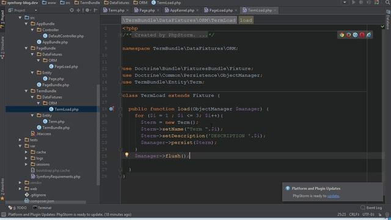The width and height of the screenshot is (391, 220).
Task: Open Search Everywhere magnifier icon
Action: (x=388, y=2)
